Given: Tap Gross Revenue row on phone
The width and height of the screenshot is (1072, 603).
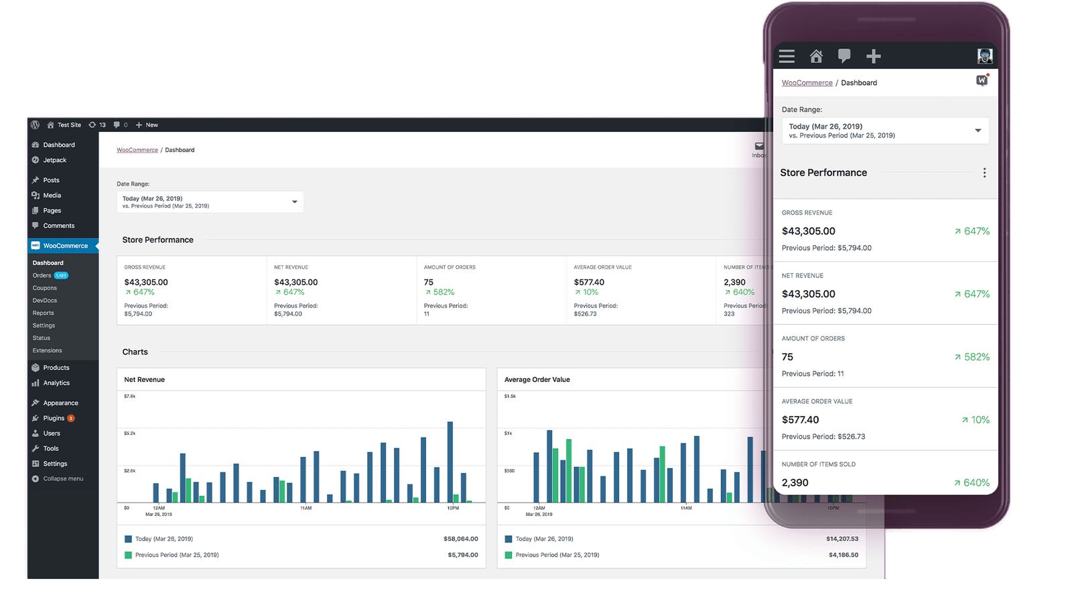Looking at the screenshot, I should (x=885, y=230).
